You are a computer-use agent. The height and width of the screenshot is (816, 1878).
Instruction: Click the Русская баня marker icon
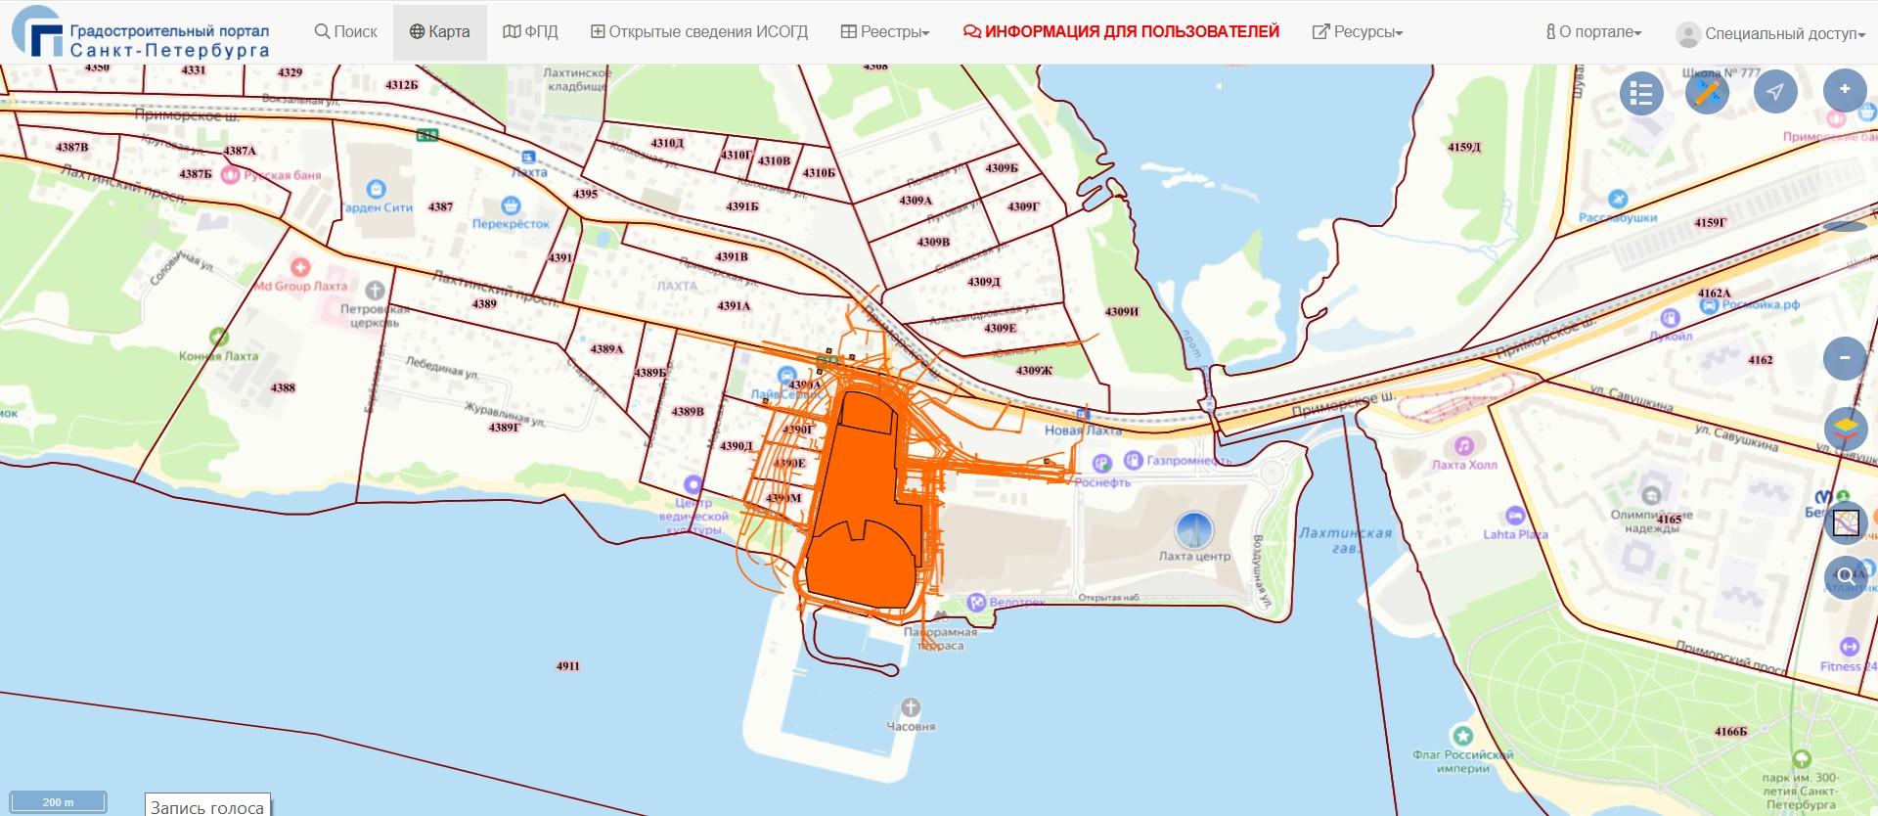coord(231,175)
